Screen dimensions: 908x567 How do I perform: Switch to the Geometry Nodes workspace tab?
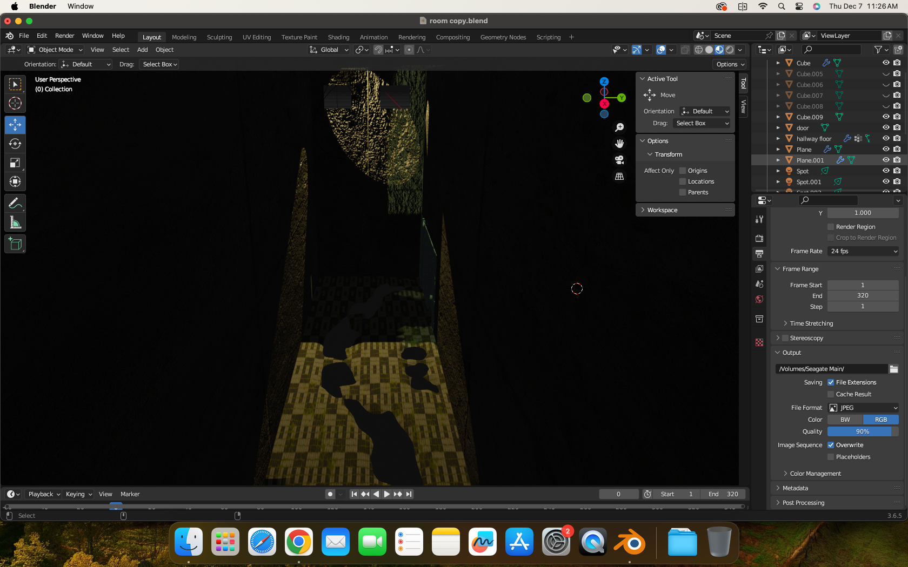(503, 37)
